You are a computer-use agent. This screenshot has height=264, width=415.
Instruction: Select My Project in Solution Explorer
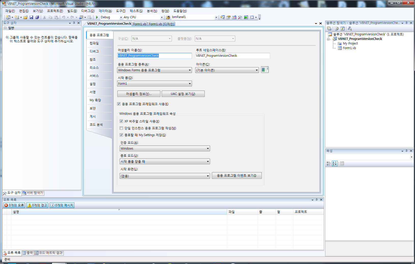coord(350,43)
